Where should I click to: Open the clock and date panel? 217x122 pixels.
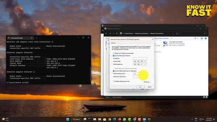coord(209,119)
